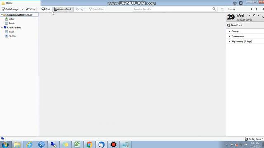264x148 pixels.
Task: Open Google Chrome from taskbar
Action: tap(90, 145)
